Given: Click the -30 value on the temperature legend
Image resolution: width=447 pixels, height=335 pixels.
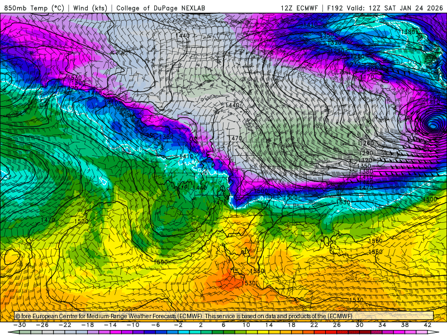Looking at the screenshot, I should [20, 325].
